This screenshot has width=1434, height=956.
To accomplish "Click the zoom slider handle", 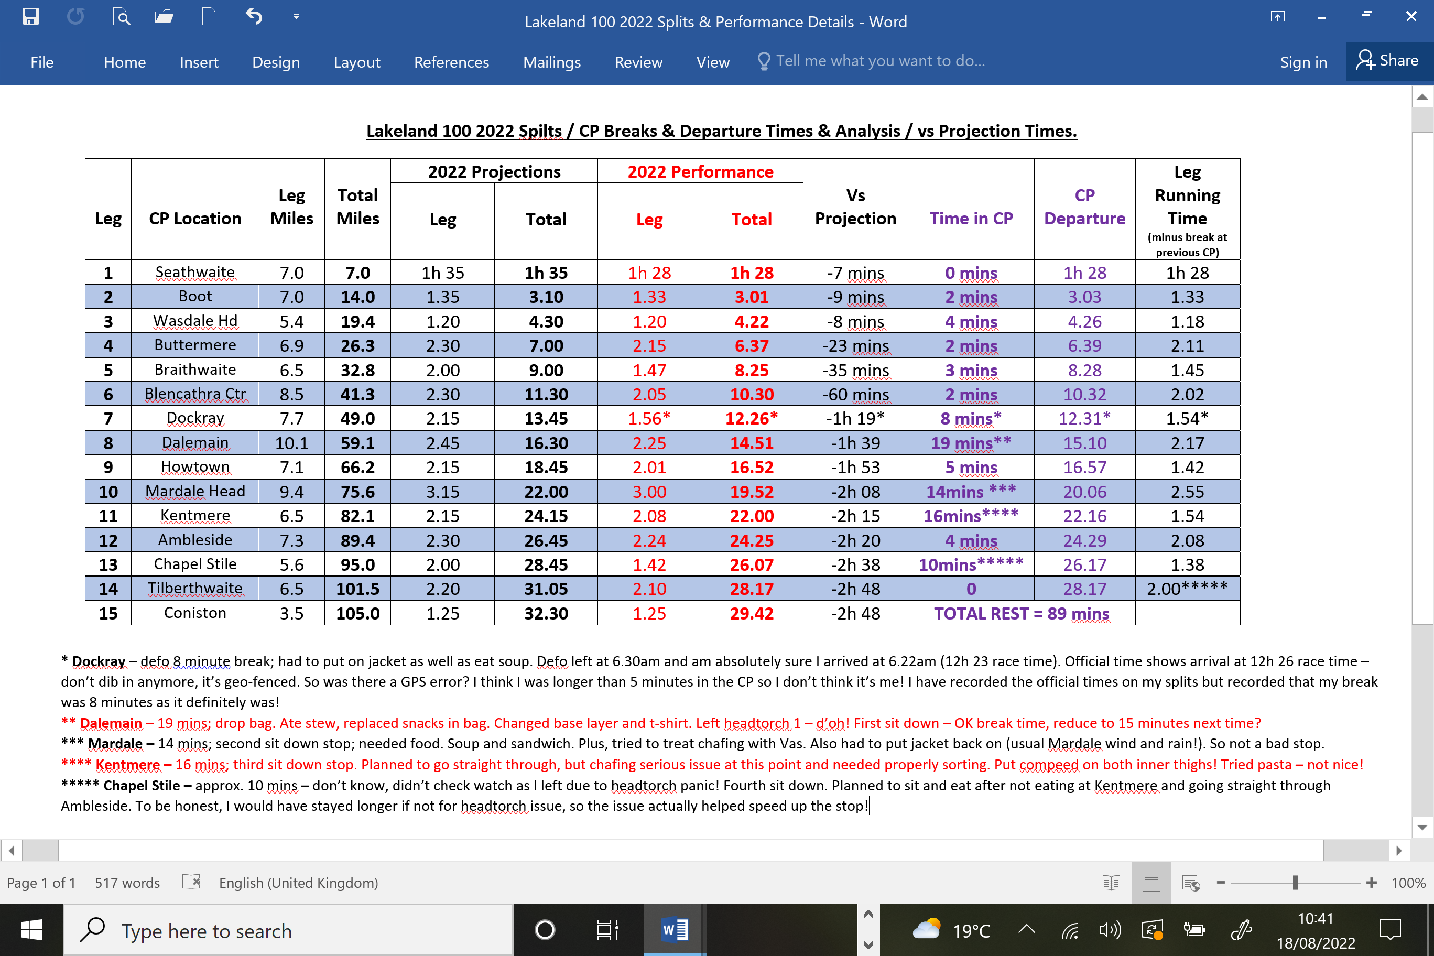I will pyautogui.click(x=1295, y=882).
